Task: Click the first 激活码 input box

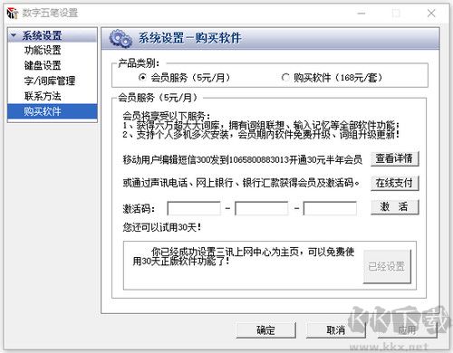Action: (x=194, y=208)
